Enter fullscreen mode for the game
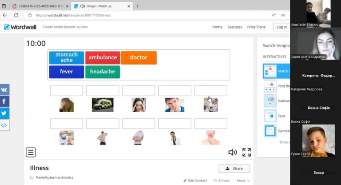This screenshot has width=341, height=185. (246, 153)
